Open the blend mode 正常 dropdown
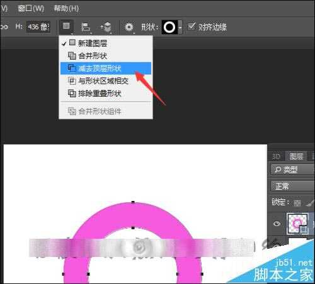 click(x=293, y=186)
